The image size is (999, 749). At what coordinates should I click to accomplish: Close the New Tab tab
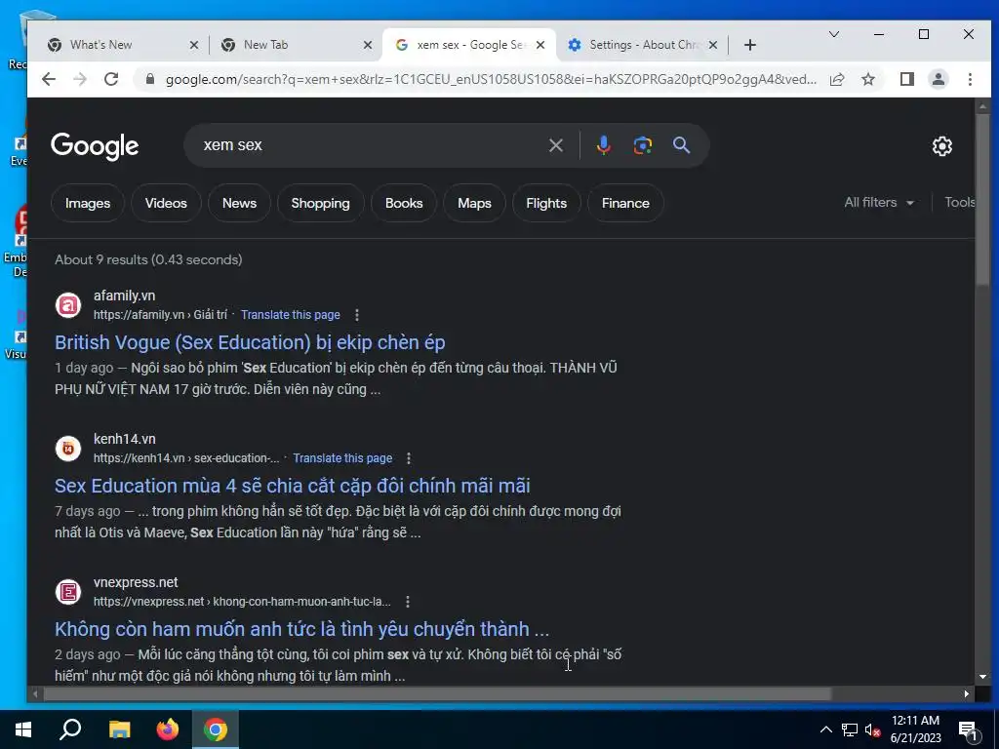[368, 45]
